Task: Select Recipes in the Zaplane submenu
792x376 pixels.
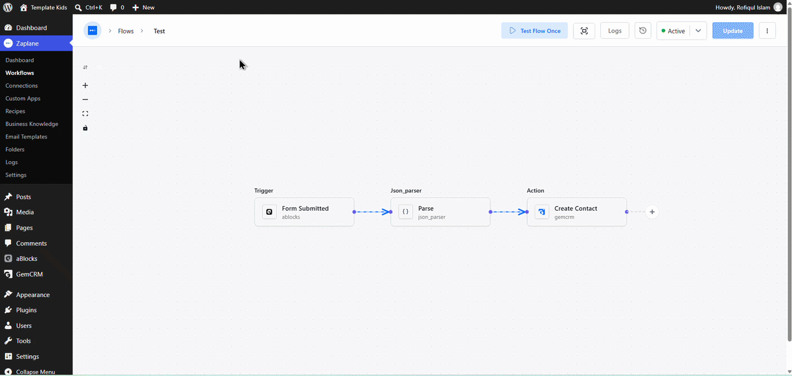Action: point(15,111)
